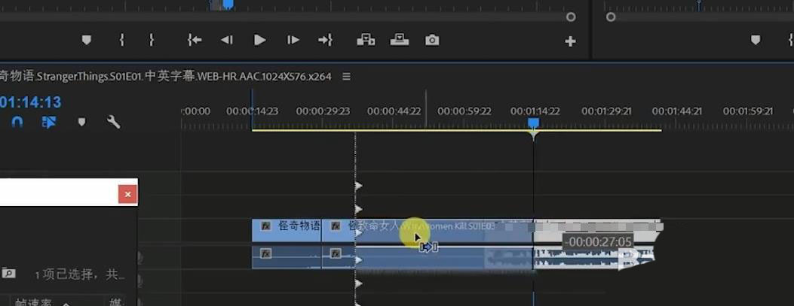Close the popup with red X button
Image resolution: width=794 pixels, height=306 pixels.
click(127, 194)
